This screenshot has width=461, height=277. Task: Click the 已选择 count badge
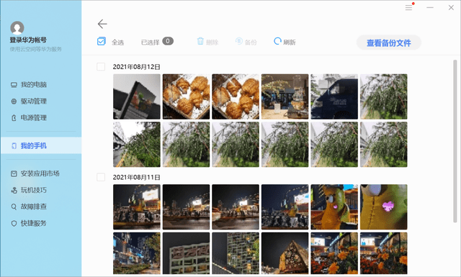(168, 41)
